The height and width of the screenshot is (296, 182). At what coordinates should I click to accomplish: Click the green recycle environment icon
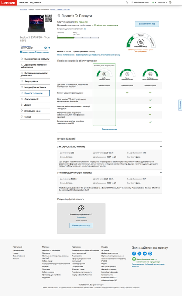[x=134, y=259]
